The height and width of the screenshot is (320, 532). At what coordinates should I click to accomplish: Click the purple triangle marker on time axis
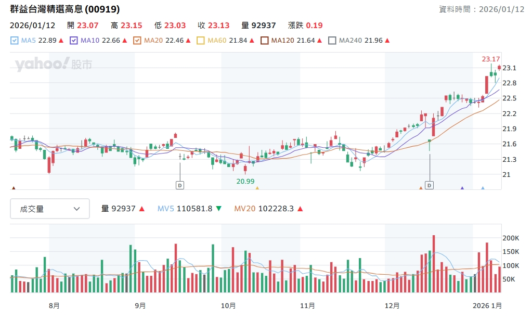(462, 188)
